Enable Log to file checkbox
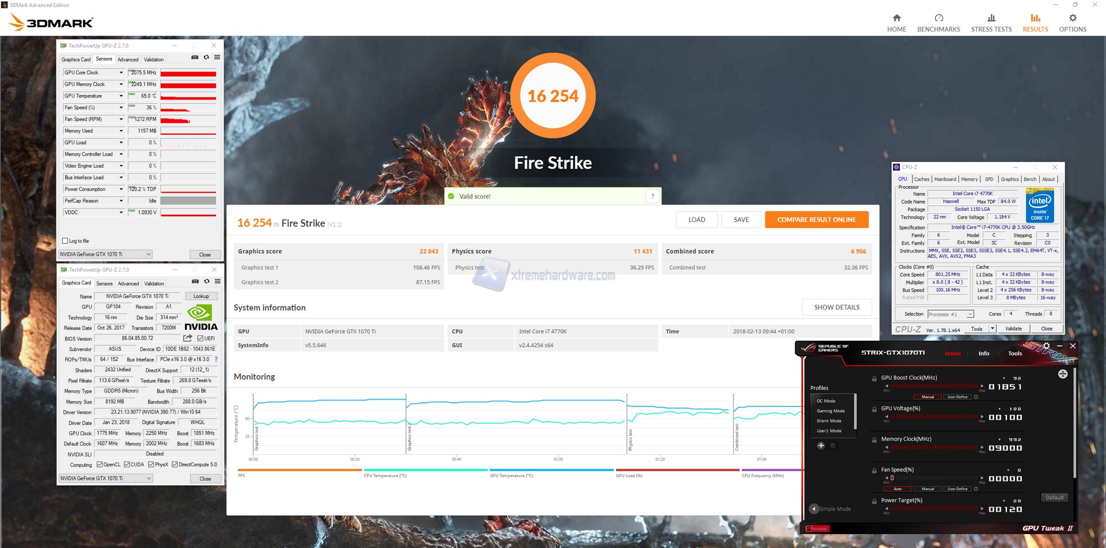Screen dimensions: 1106x548 point(65,241)
